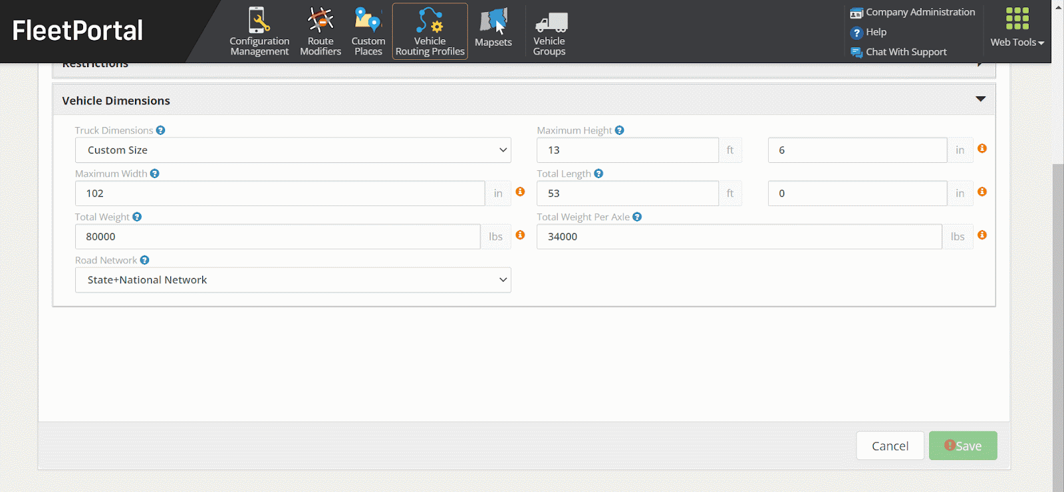Show help for Road Network
This screenshot has width=1064, height=492.
pyautogui.click(x=144, y=260)
